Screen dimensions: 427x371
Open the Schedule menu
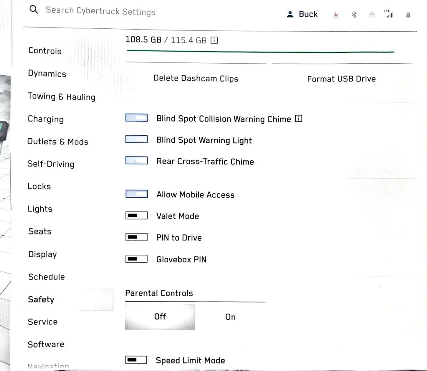coord(47,276)
